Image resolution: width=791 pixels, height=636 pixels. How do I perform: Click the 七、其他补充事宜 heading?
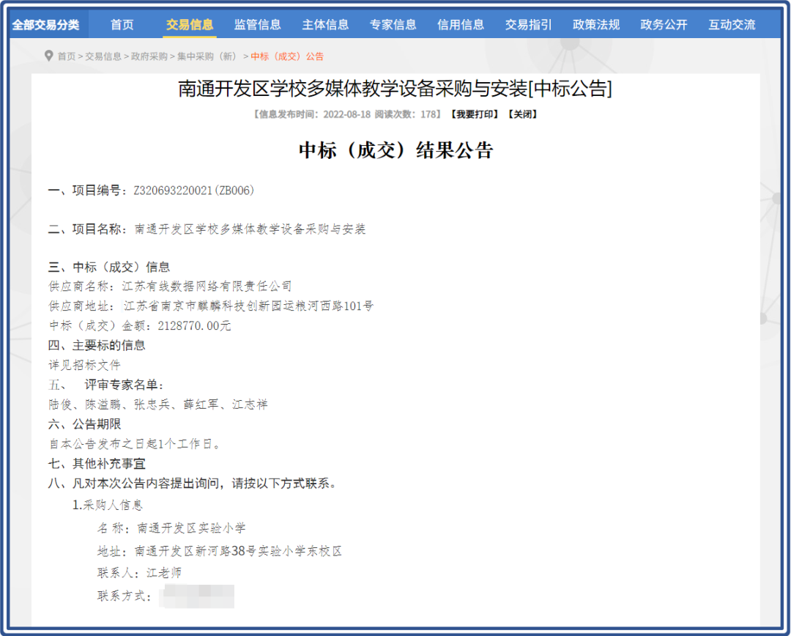click(97, 464)
